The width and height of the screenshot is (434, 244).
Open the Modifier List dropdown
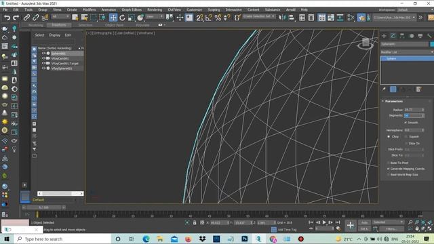pyautogui.click(x=407, y=52)
